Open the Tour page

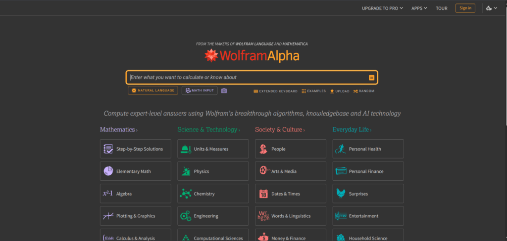point(442,8)
